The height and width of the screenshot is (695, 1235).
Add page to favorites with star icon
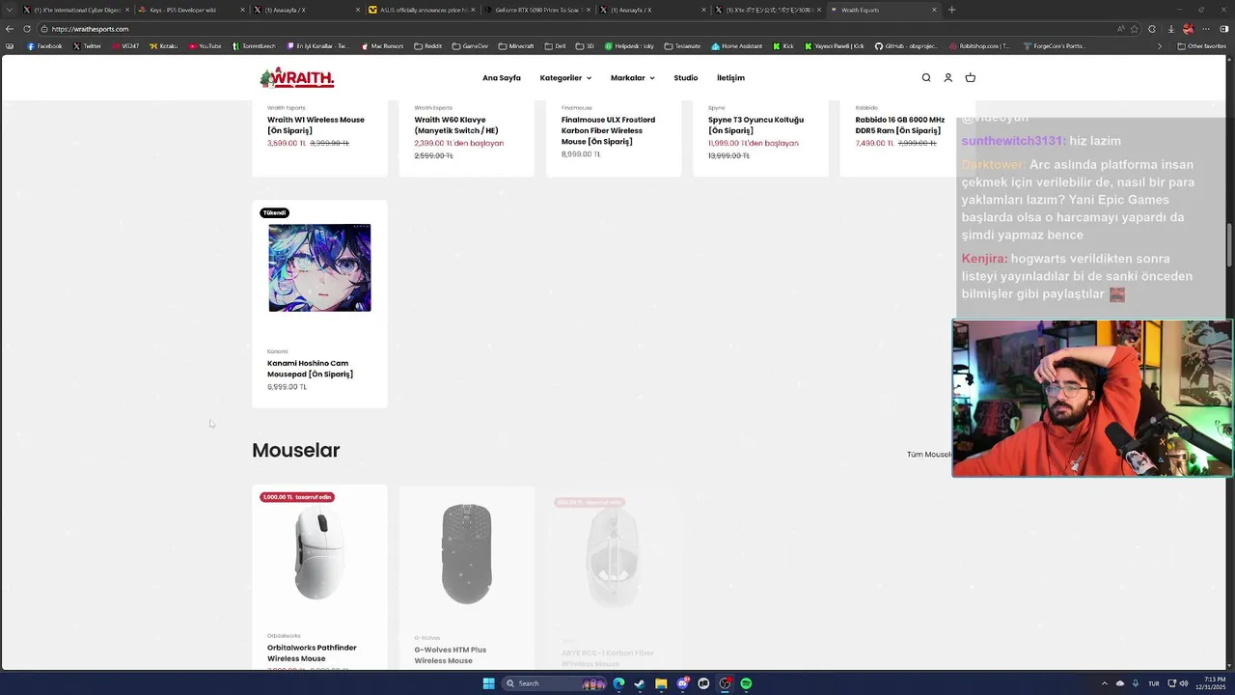1134,29
